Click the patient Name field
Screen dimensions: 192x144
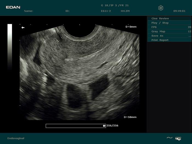pos(29,11)
